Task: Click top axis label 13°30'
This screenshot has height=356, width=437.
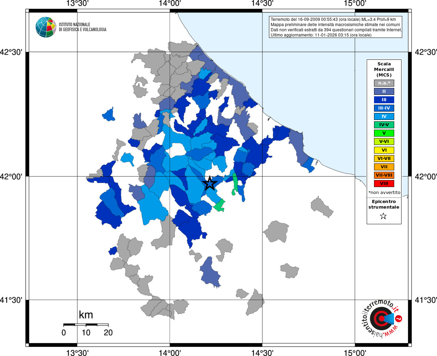Action: (77, 3)
